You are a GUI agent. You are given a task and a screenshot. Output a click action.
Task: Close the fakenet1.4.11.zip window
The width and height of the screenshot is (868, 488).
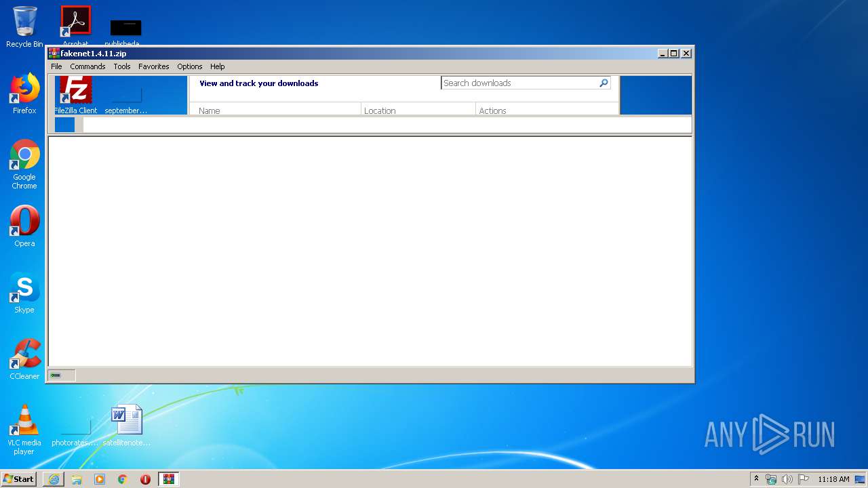tap(686, 54)
